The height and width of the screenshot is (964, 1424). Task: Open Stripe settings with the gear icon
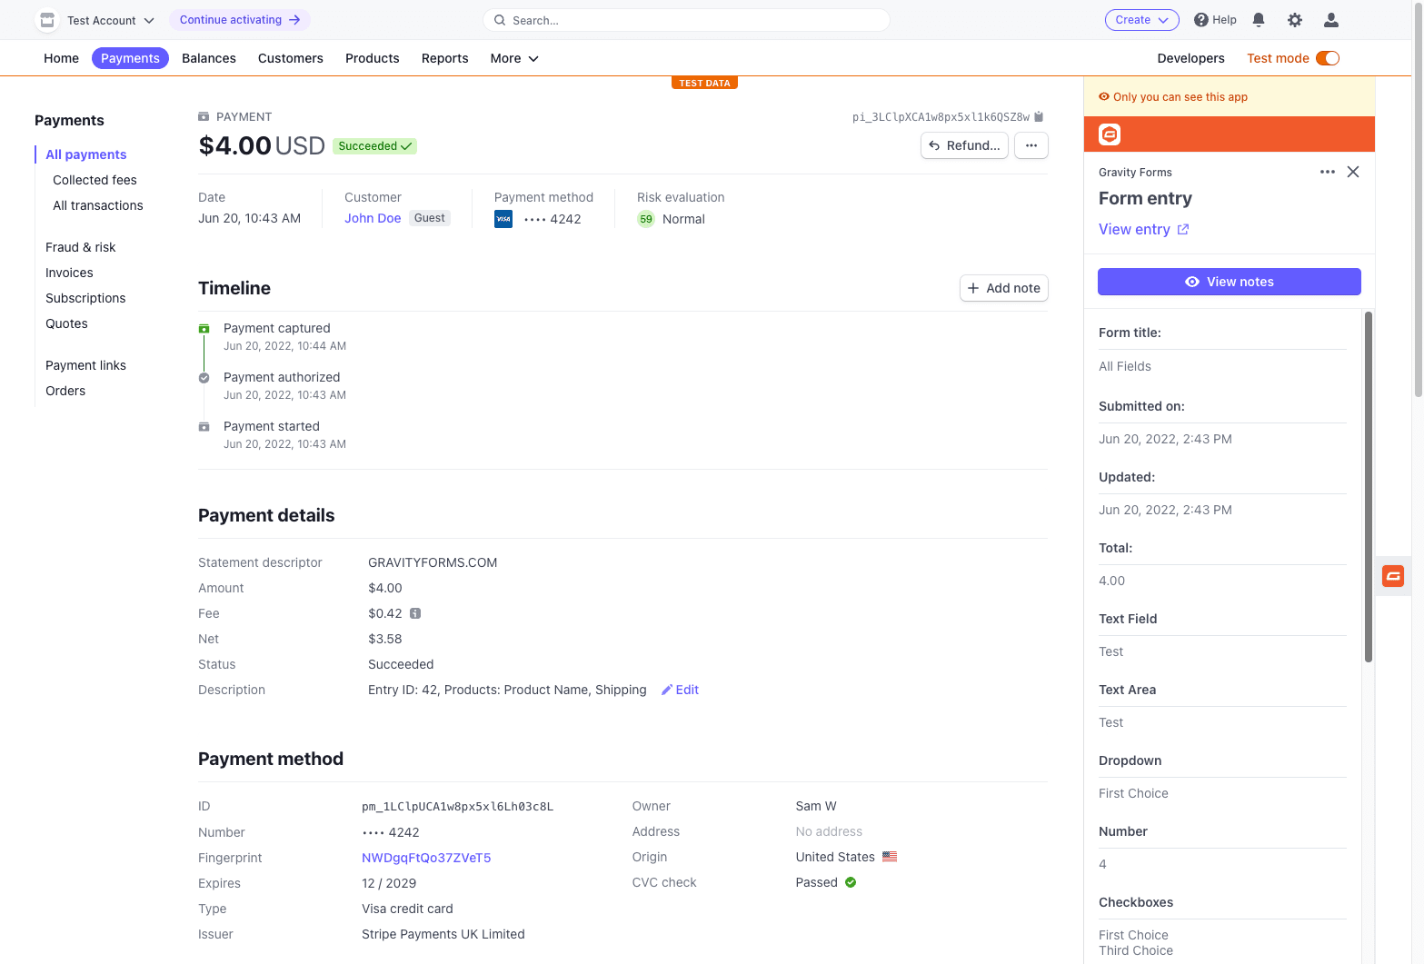point(1294,19)
